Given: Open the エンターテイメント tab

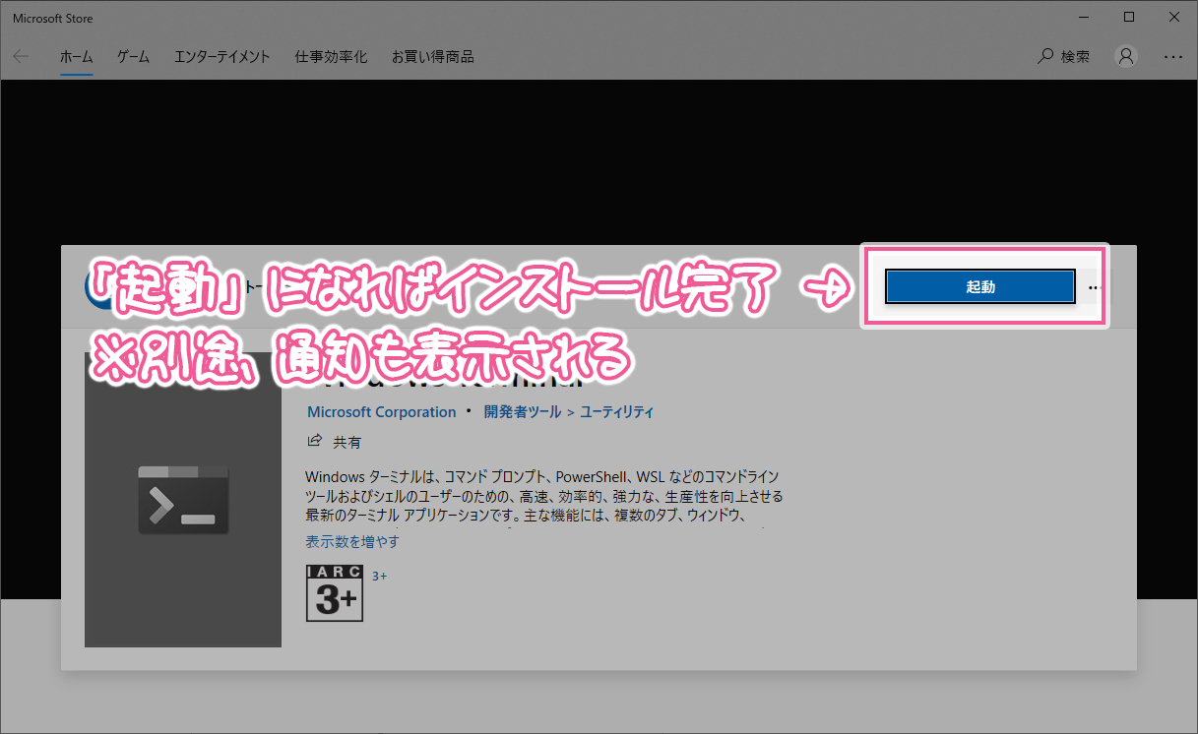Looking at the screenshot, I should coord(221,57).
